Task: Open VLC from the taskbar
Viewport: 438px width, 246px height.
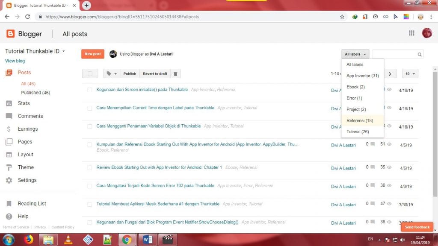Action: point(68,240)
